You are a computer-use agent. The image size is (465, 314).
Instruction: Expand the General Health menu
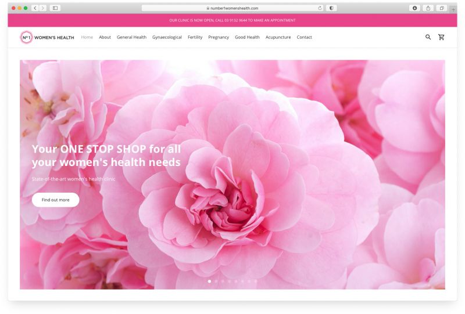131,37
